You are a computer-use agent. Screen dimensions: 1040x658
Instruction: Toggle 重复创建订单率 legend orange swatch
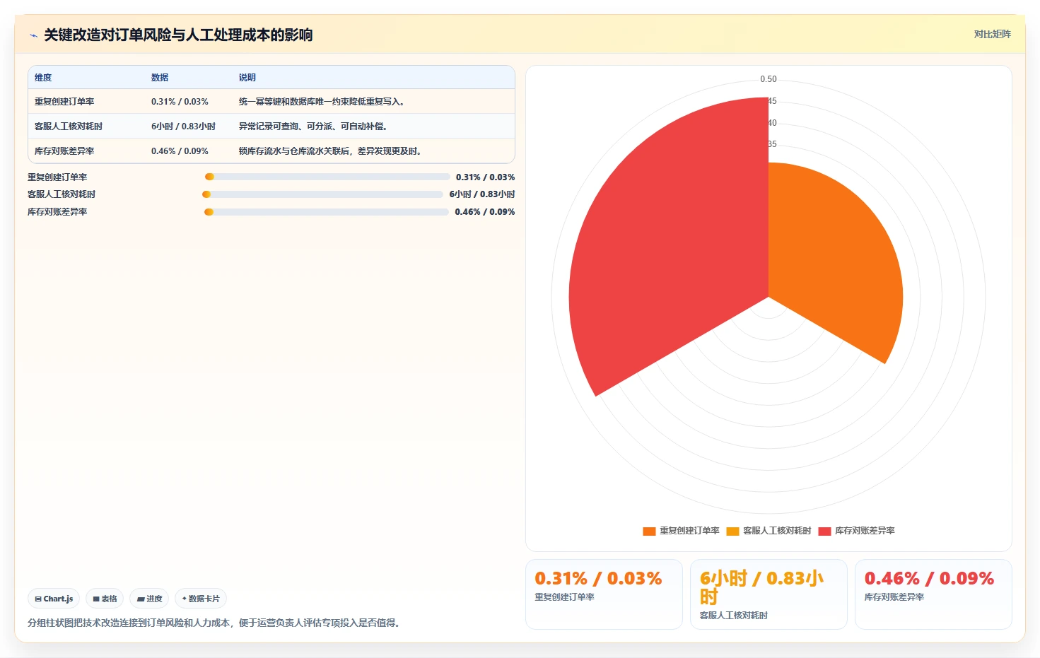pos(649,531)
